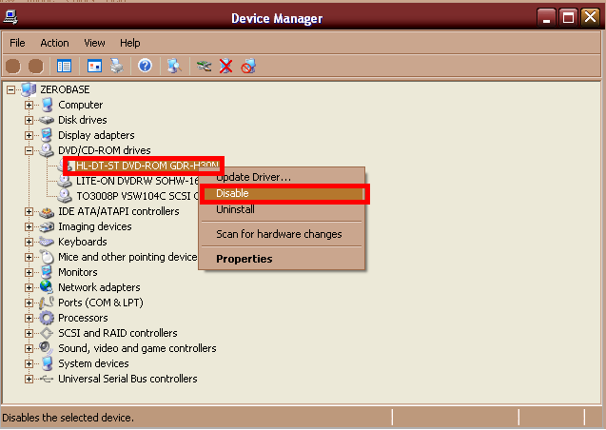Image resolution: width=606 pixels, height=430 pixels.
Task: Expand the Network adapters node
Action: point(29,288)
